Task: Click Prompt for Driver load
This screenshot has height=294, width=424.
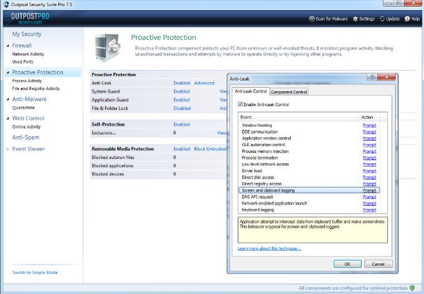Action: [x=369, y=170]
